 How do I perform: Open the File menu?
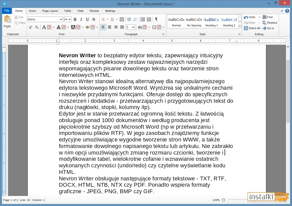pos(7,11)
